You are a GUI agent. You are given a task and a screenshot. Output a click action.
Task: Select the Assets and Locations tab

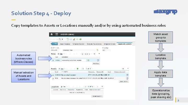tap(125, 44)
